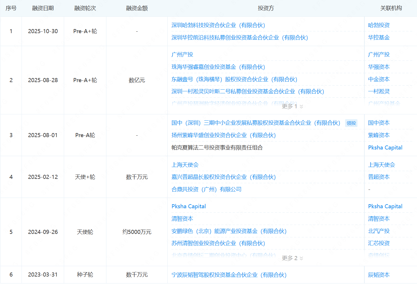The image size is (417, 284).
Task: Click Pksha Capital in the investor column
Action: pos(189,207)
